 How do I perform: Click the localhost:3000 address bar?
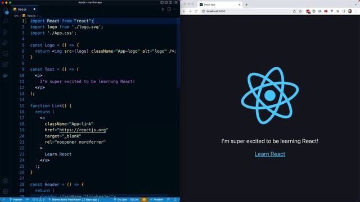point(252,11)
